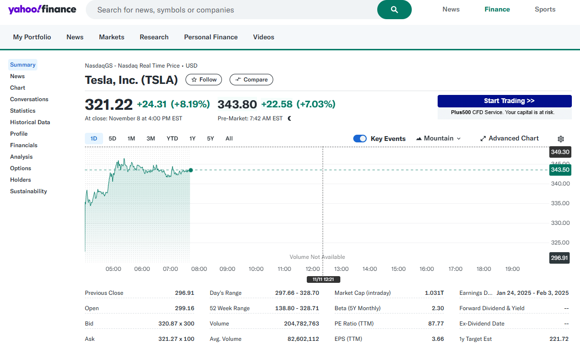Toggle the Key Events switch
This screenshot has height=349, width=580.
pyautogui.click(x=360, y=139)
